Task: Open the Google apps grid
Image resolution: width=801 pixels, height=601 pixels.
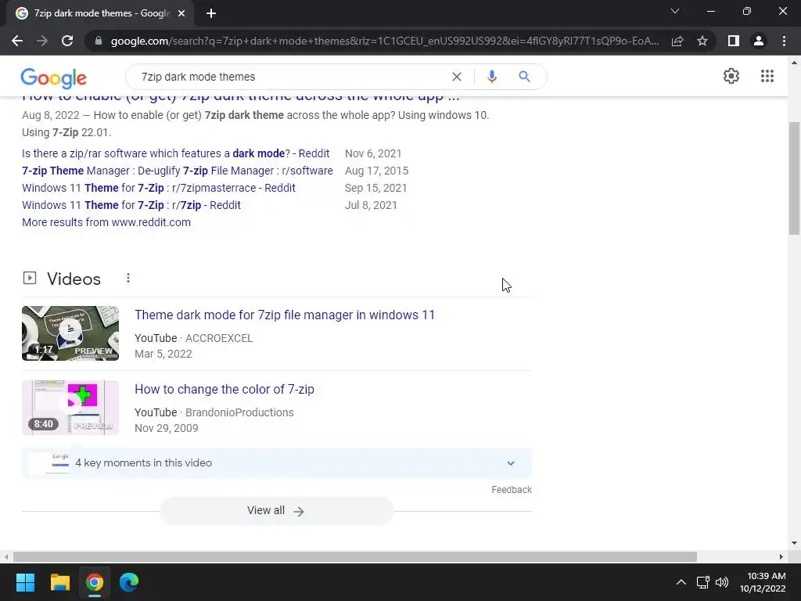Action: 767,76
